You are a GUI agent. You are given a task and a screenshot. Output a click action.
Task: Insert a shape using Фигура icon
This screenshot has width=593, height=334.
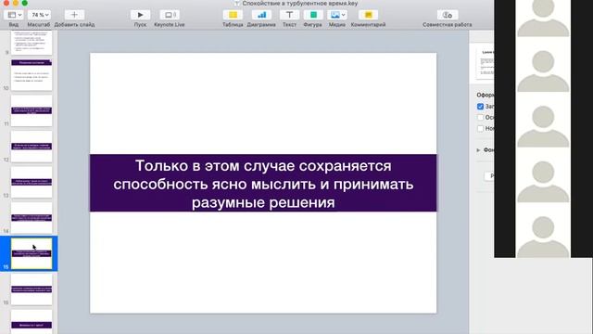pyautogui.click(x=313, y=15)
